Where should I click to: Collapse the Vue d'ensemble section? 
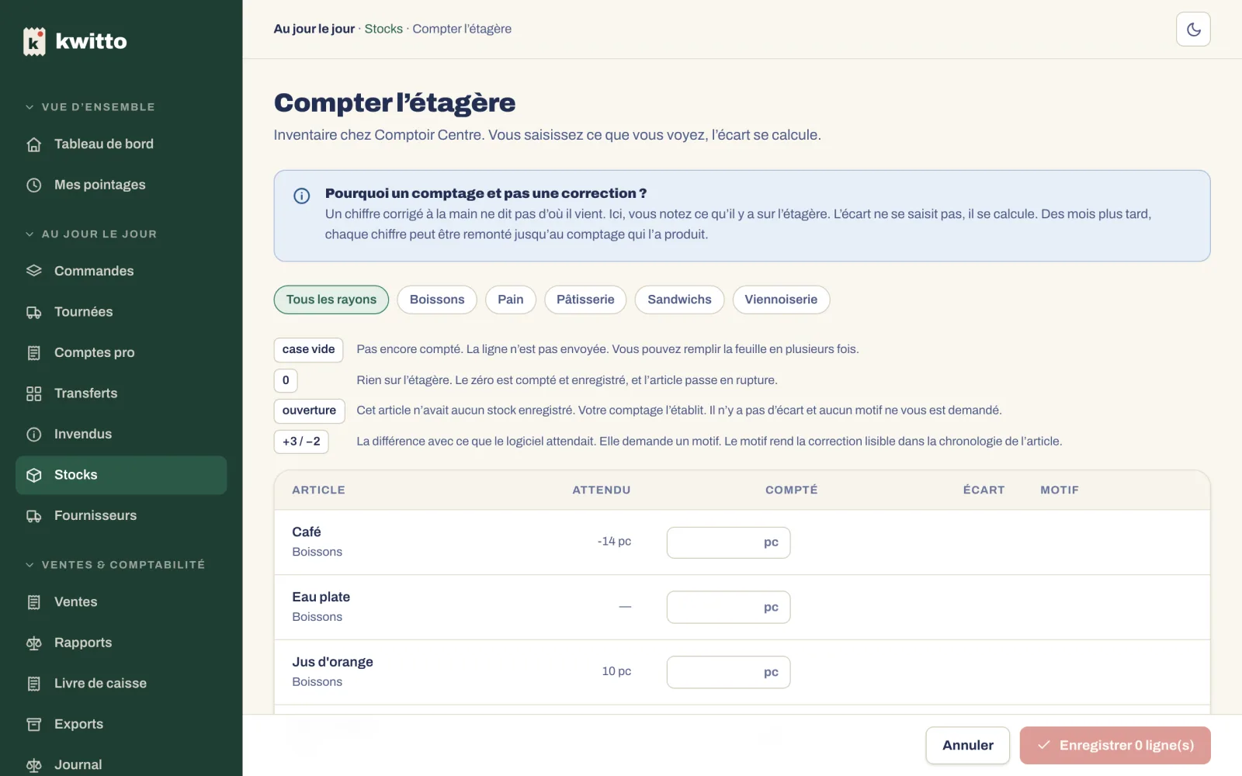90,107
